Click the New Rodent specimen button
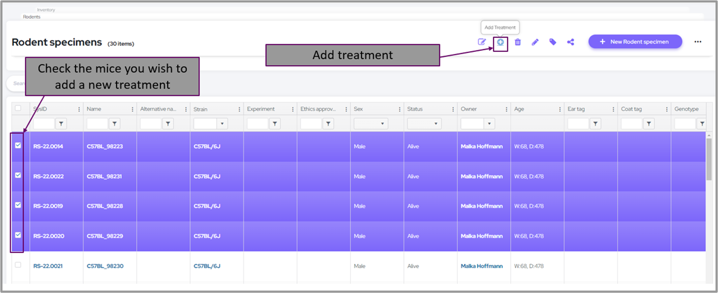 [635, 42]
